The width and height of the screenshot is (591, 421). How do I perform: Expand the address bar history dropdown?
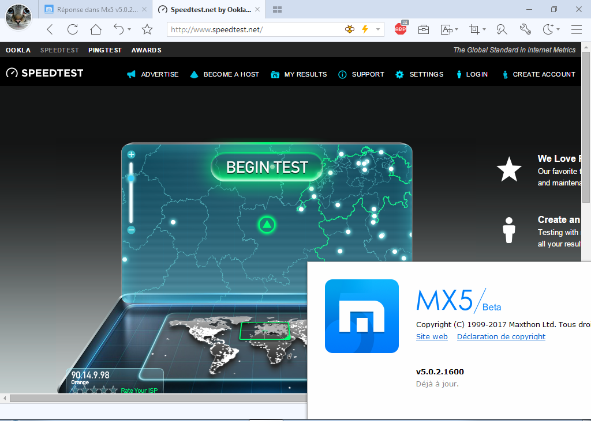pos(377,29)
